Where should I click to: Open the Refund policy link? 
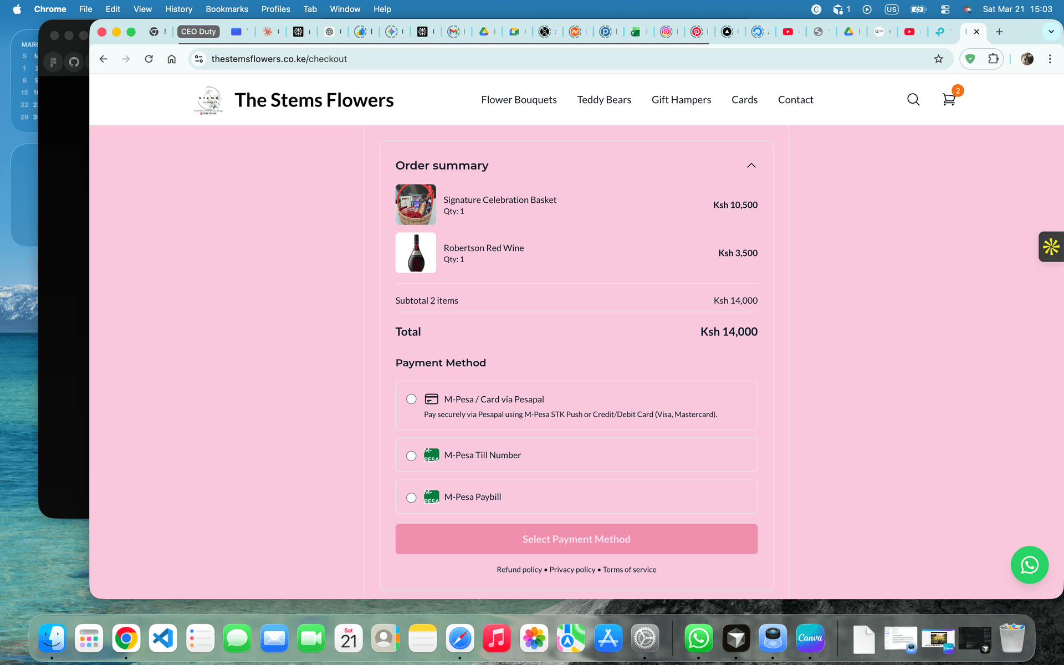coord(519,570)
